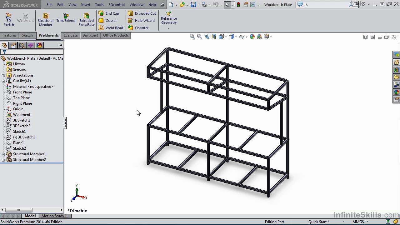The image size is (400, 225).
Task: Collapse FeatureManager panel with double-arrow
Action: point(61,45)
